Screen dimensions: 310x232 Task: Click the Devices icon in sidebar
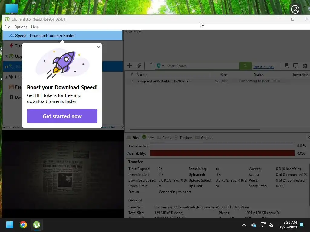[x=12, y=97]
